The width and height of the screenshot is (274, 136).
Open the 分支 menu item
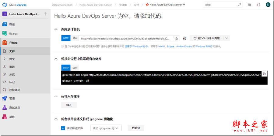click(x=25, y=75)
